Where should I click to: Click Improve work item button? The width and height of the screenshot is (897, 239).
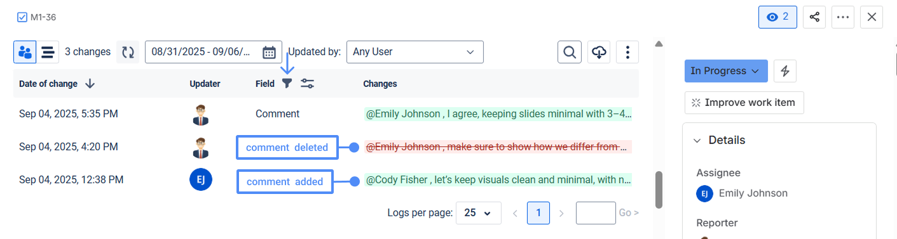(x=744, y=103)
